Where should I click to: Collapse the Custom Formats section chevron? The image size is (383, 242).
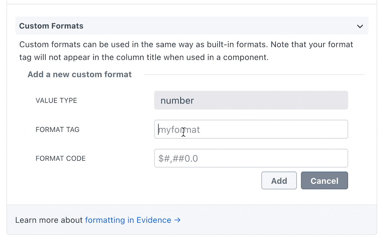point(360,26)
